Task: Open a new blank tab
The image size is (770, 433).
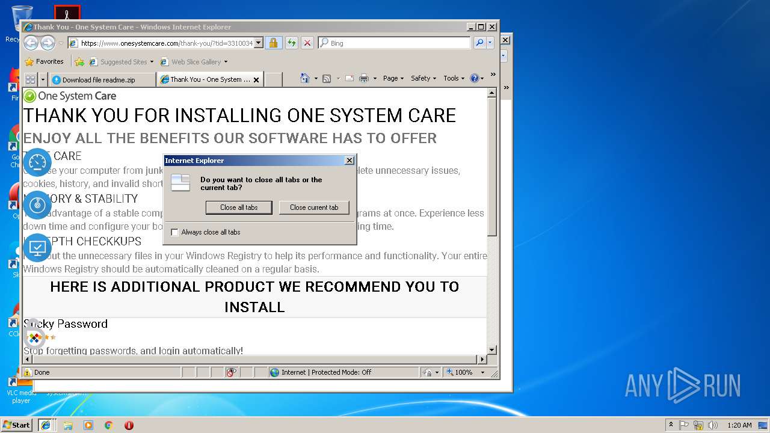Action: click(x=273, y=79)
